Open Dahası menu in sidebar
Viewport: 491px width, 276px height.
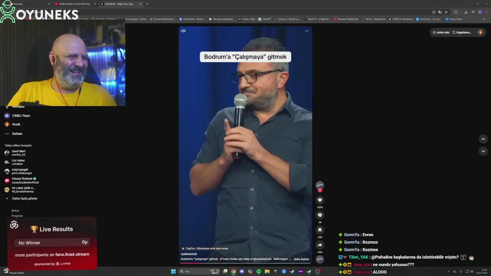[x=14, y=134]
